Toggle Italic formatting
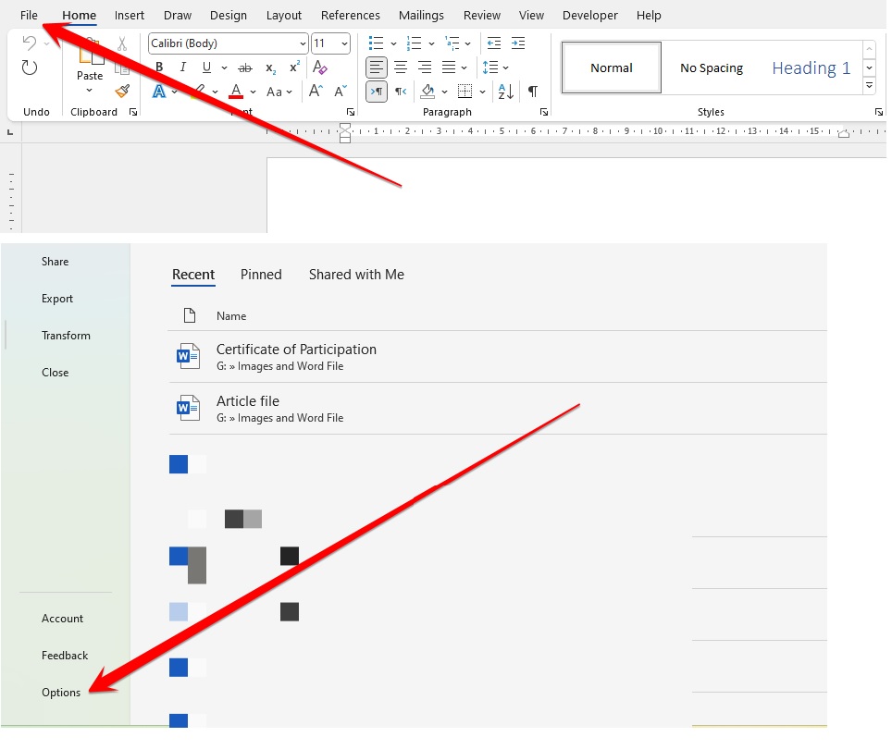892x749 pixels. (x=182, y=68)
